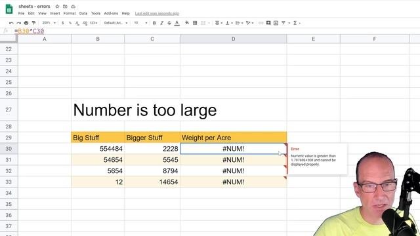Screen dimensions: 420x236
Task: Select column D header
Action: (x=234, y=39)
